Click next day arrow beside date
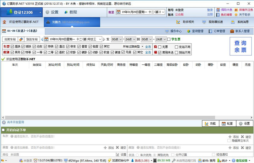 coord(104,39)
